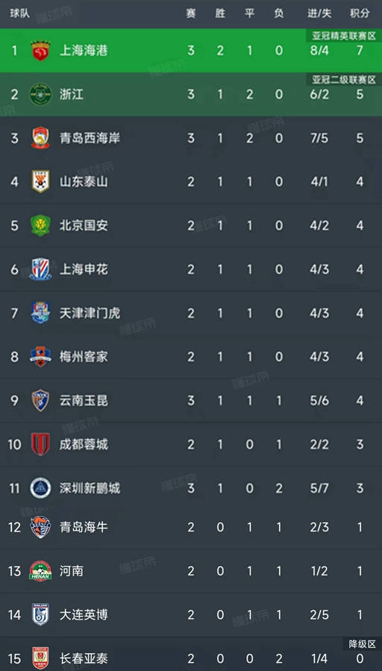The height and width of the screenshot is (671, 382).
Task: Select the 天津津门虎 club crest
Action: click(40, 313)
